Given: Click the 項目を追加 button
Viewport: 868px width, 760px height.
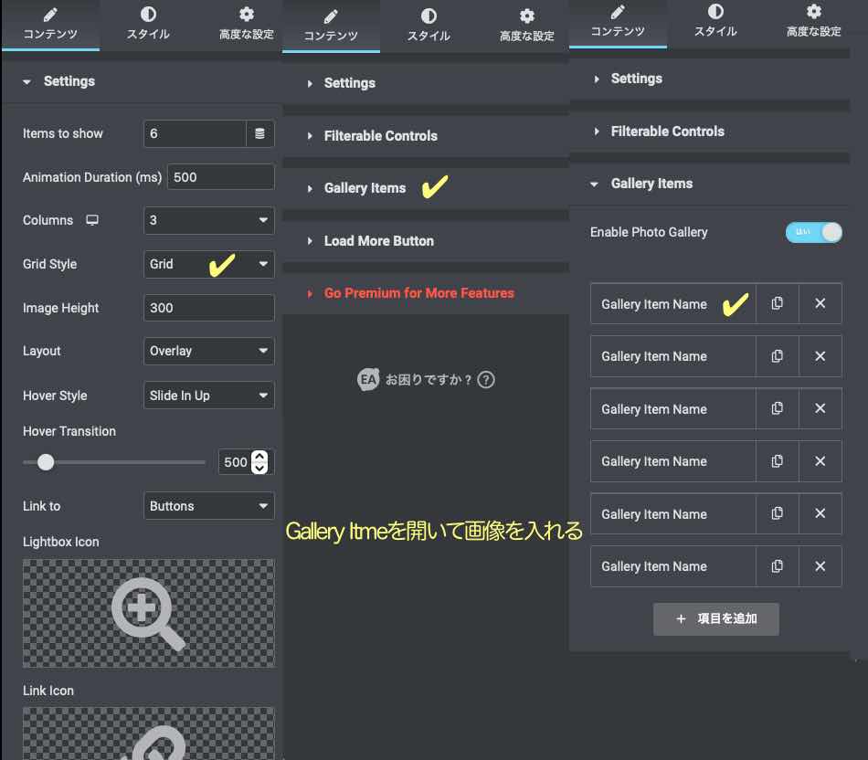Looking at the screenshot, I should pos(716,618).
